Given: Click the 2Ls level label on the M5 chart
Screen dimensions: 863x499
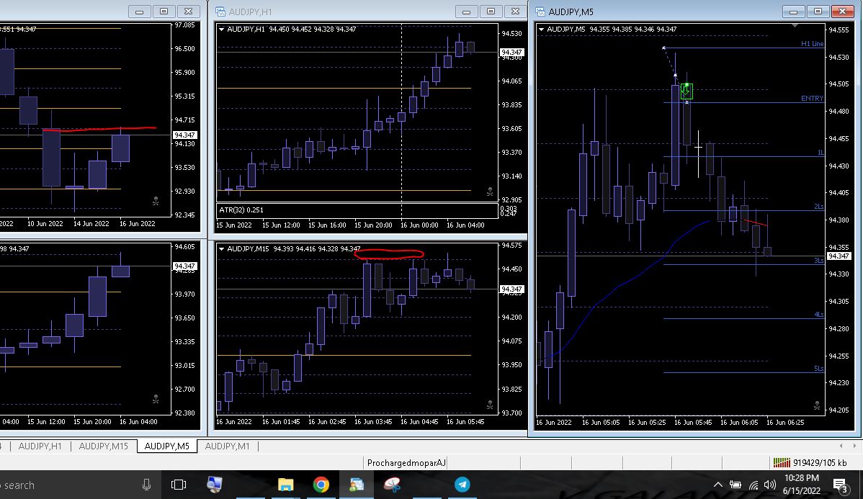Looking at the screenshot, I should (819, 207).
